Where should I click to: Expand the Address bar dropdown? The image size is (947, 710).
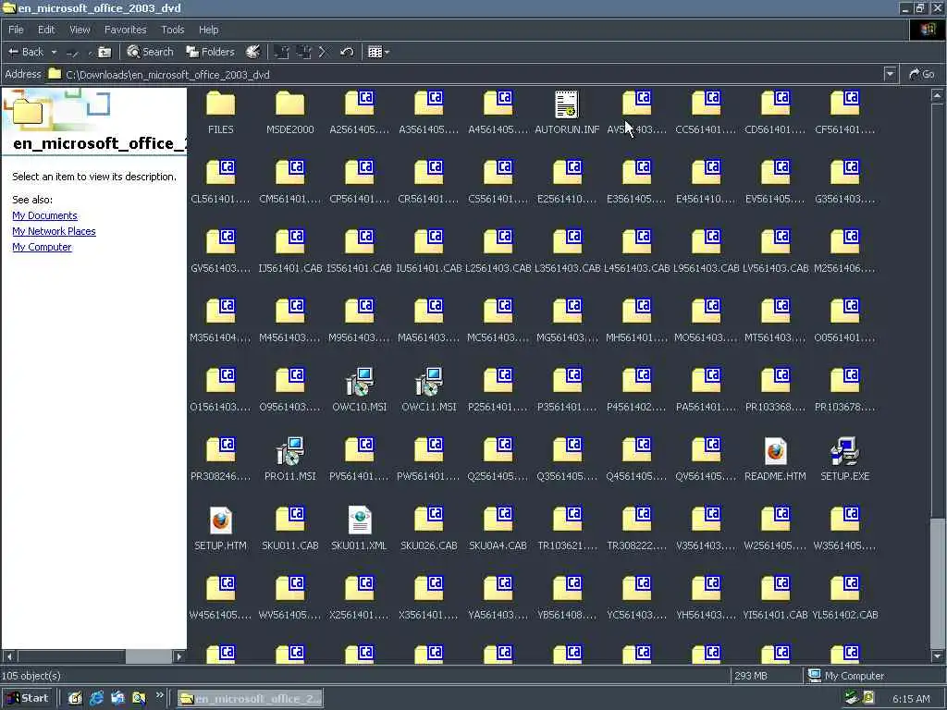(x=890, y=74)
